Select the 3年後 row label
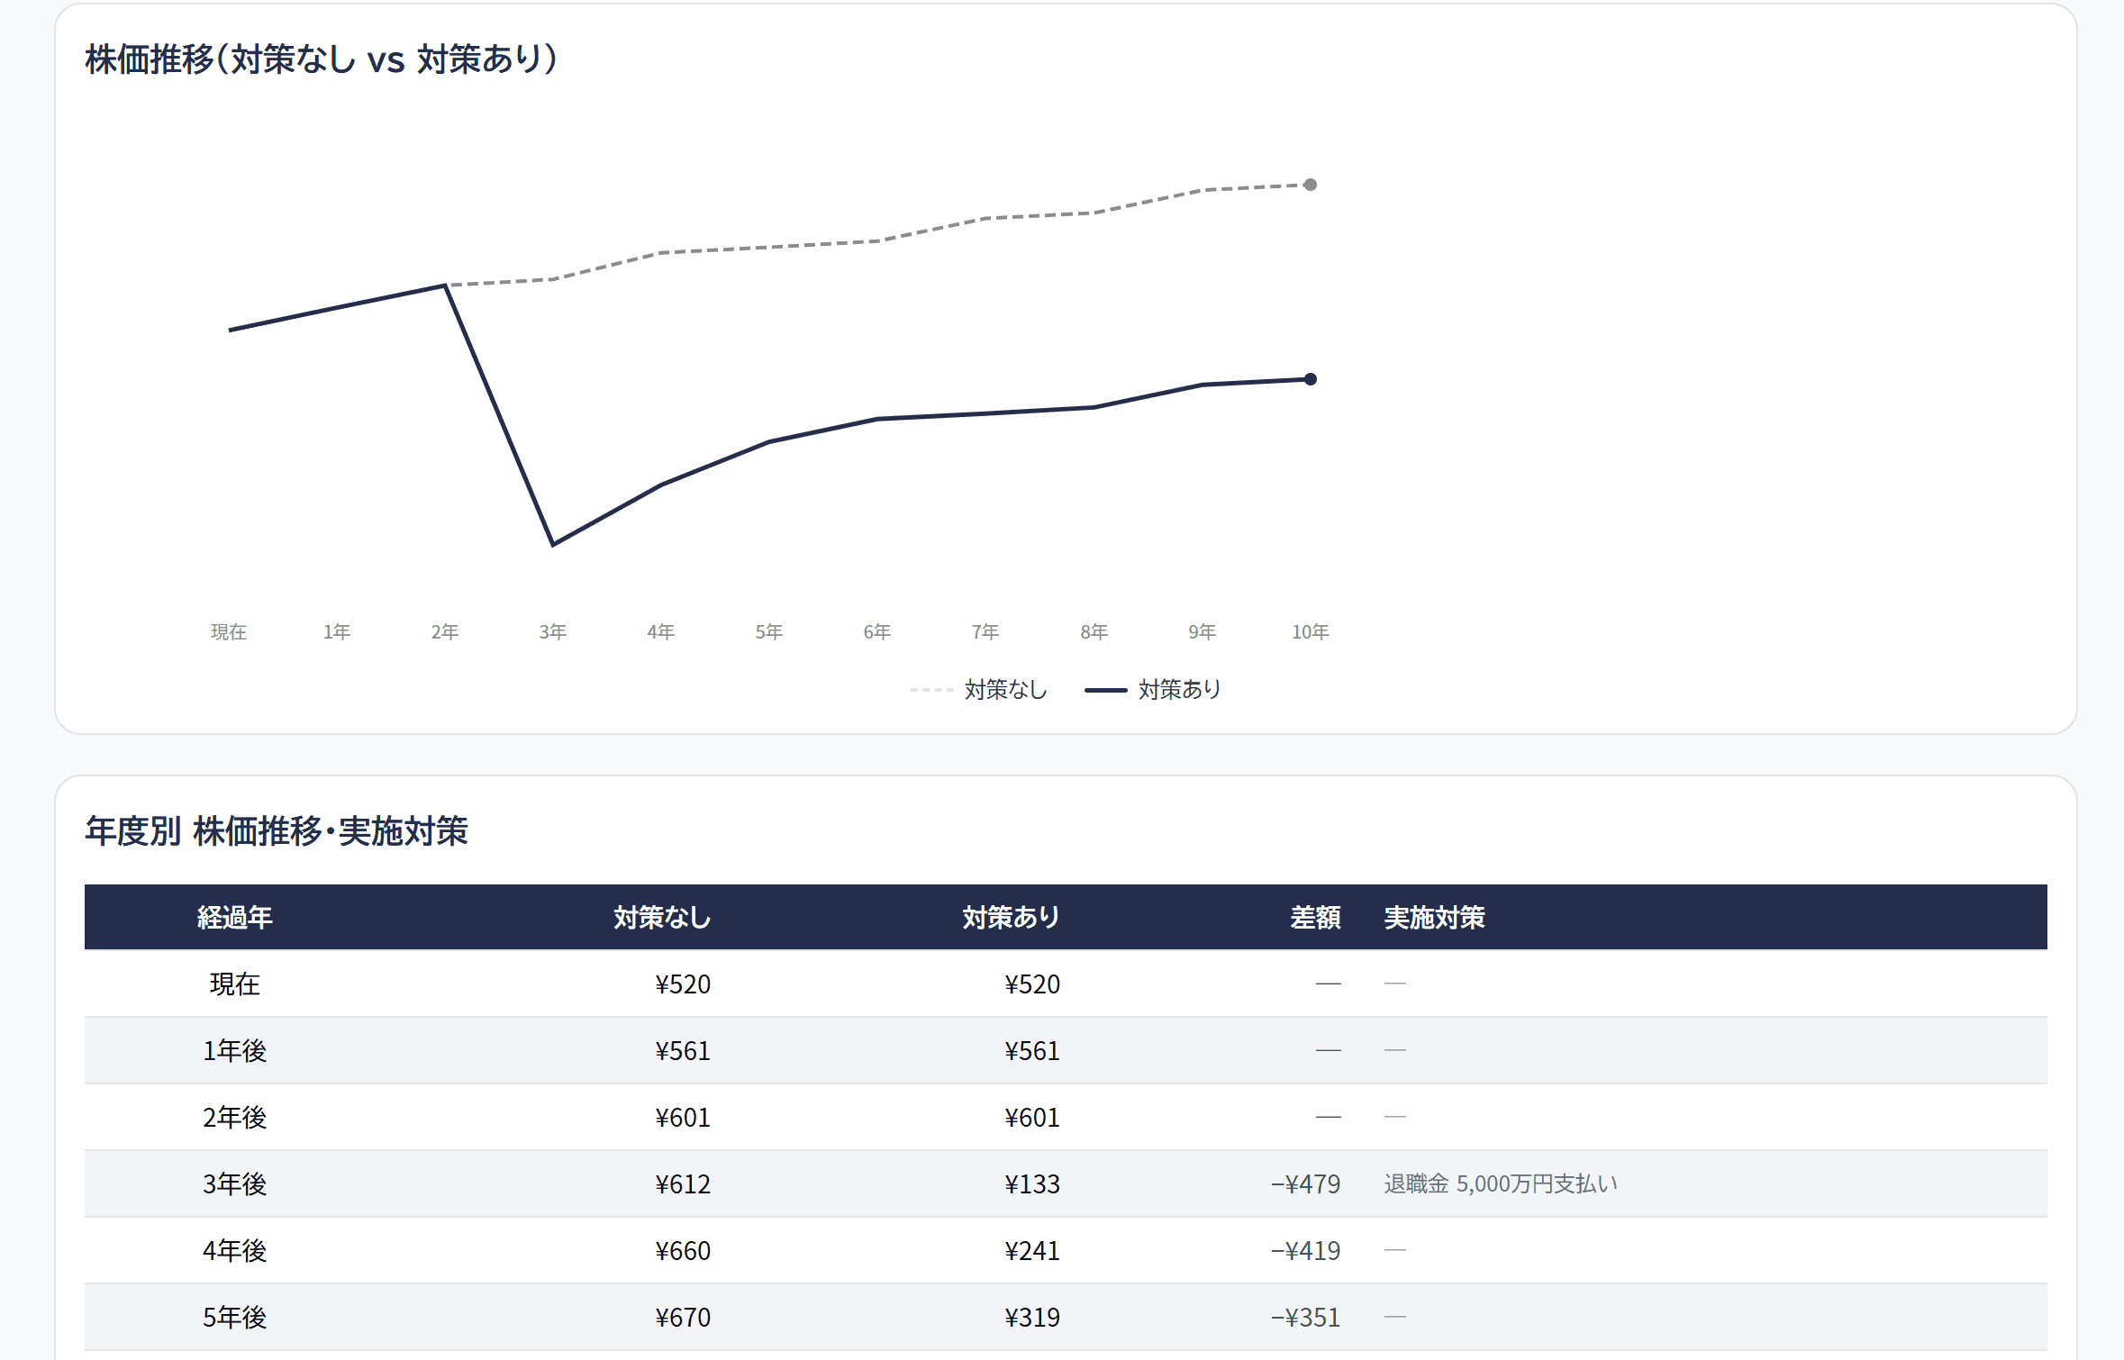This screenshot has width=2124, height=1360. (x=235, y=1184)
